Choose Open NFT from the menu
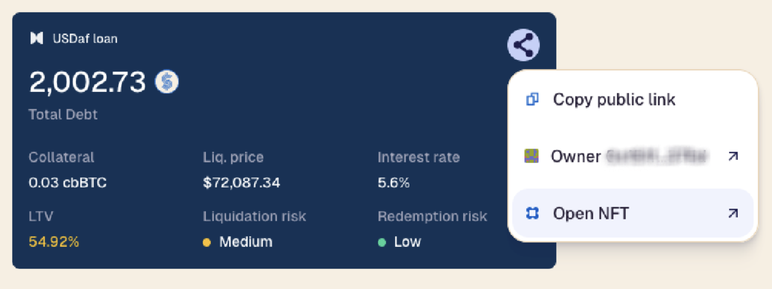Image resolution: width=772 pixels, height=289 pixels. (591, 213)
